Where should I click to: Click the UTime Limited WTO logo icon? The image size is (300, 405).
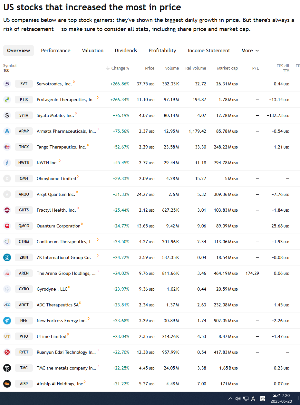tap(7, 336)
